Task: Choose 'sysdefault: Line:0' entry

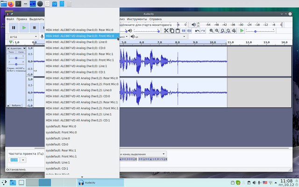Action: 82,138
